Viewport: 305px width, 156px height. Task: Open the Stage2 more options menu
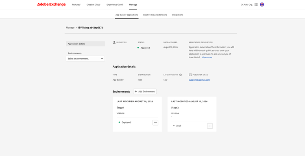click(210, 126)
